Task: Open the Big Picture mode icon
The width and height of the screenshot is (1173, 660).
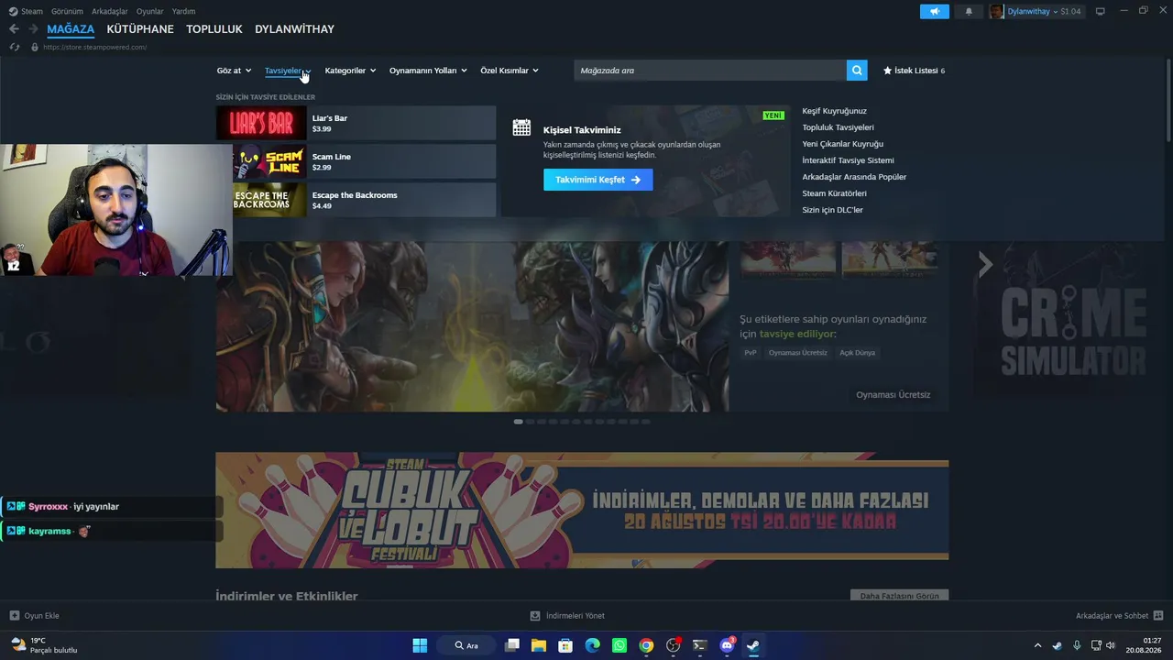Action: coord(1101,11)
